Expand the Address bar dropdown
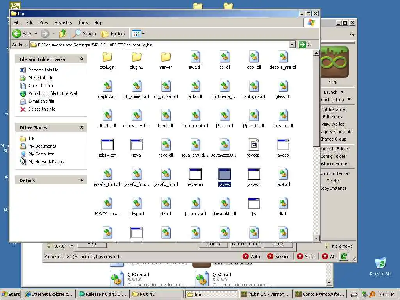This screenshot has width=400, height=300. pyautogui.click(x=292, y=45)
